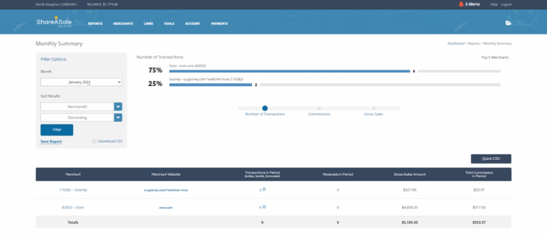Click the Totals row label
The image size is (547, 238).
coord(73,223)
